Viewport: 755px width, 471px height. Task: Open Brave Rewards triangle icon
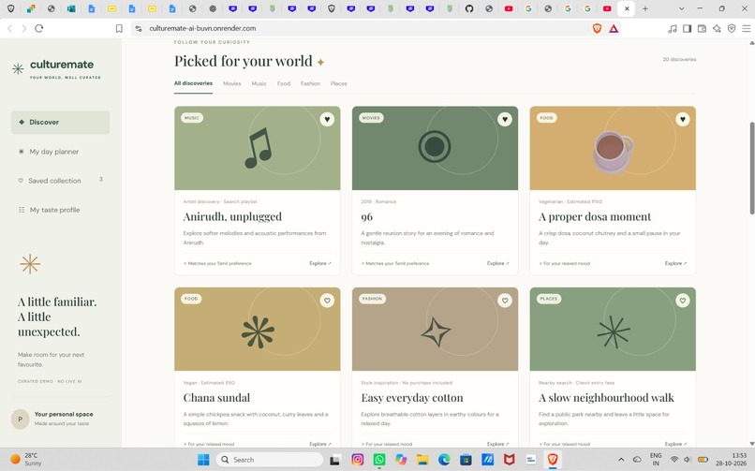pyautogui.click(x=614, y=28)
